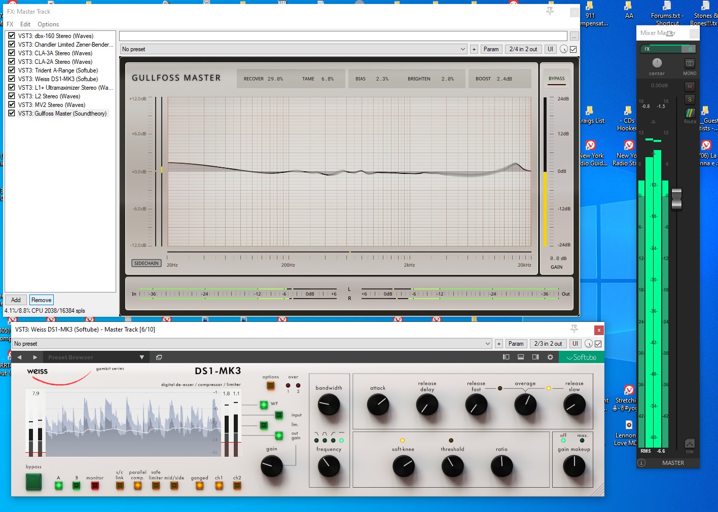Enable parallel comp. on DS1-MK3
Image resolution: width=718 pixels, height=512 pixels.
[137, 486]
